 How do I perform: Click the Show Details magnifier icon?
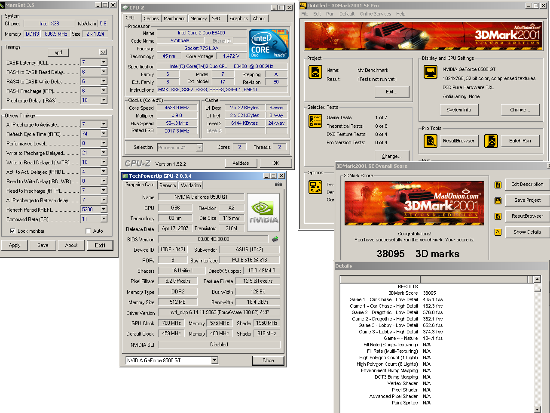coord(498,232)
